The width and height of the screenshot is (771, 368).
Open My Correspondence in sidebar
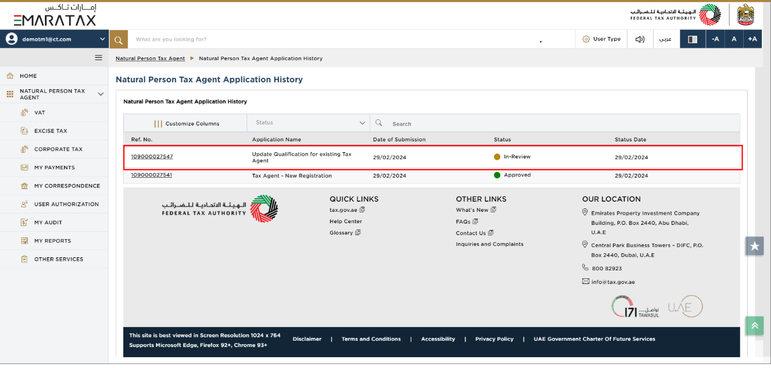pyautogui.click(x=67, y=186)
